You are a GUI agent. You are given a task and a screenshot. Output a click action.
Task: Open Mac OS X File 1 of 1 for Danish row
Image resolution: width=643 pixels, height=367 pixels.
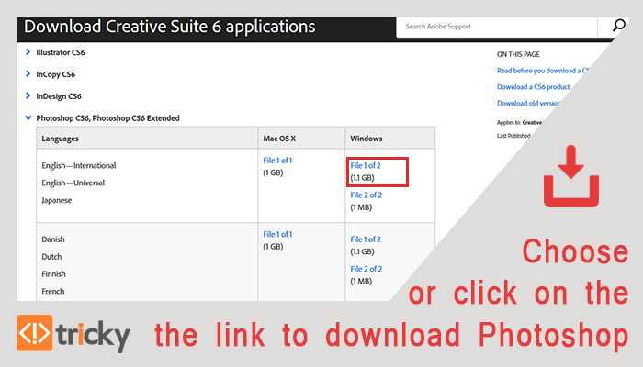pyautogui.click(x=277, y=234)
